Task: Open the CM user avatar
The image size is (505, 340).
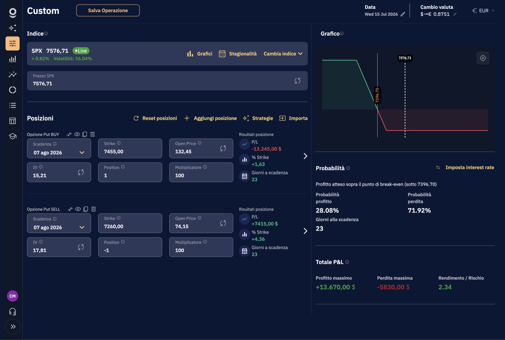Action: pos(12,296)
